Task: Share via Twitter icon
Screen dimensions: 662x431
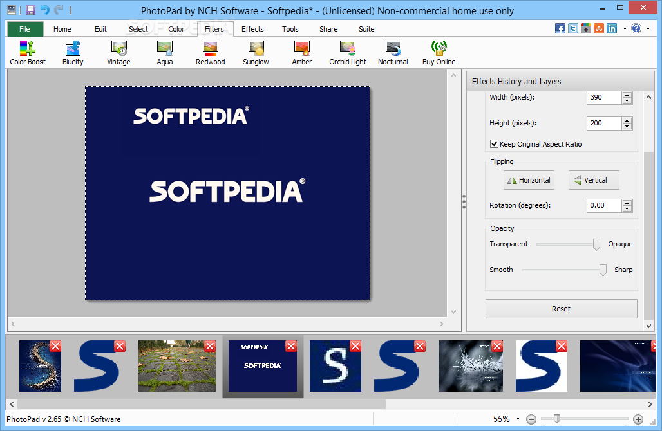Action: (573, 28)
